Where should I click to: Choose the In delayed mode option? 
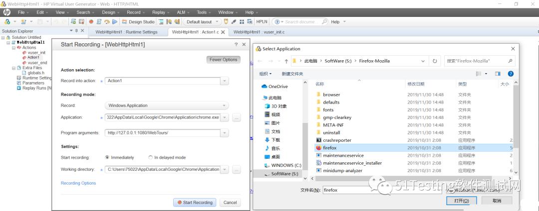pyautogui.click(x=151, y=157)
